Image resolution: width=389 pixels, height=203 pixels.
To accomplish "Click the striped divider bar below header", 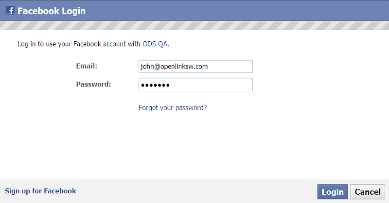I will coord(194,26).
